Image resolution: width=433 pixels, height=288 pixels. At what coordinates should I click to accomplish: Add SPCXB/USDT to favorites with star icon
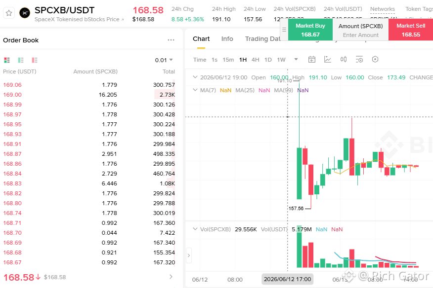[9, 13]
